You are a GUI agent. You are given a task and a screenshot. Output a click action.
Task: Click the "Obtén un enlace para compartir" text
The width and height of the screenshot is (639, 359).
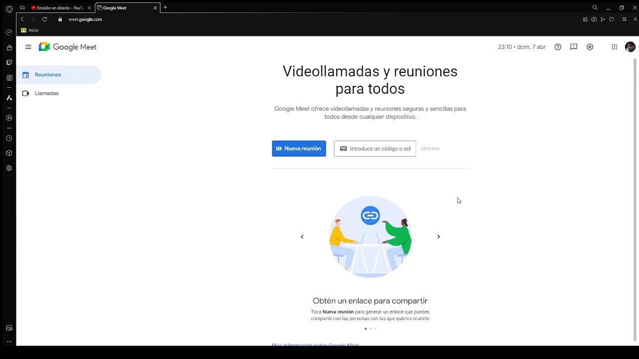(370, 301)
